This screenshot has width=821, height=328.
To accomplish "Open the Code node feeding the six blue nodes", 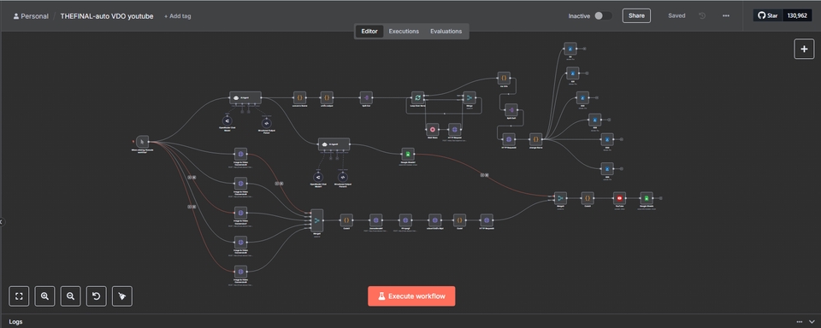I will point(535,139).
